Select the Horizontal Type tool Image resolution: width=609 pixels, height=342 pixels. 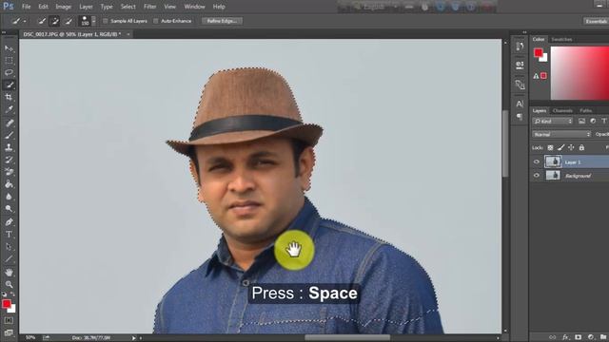9,235
